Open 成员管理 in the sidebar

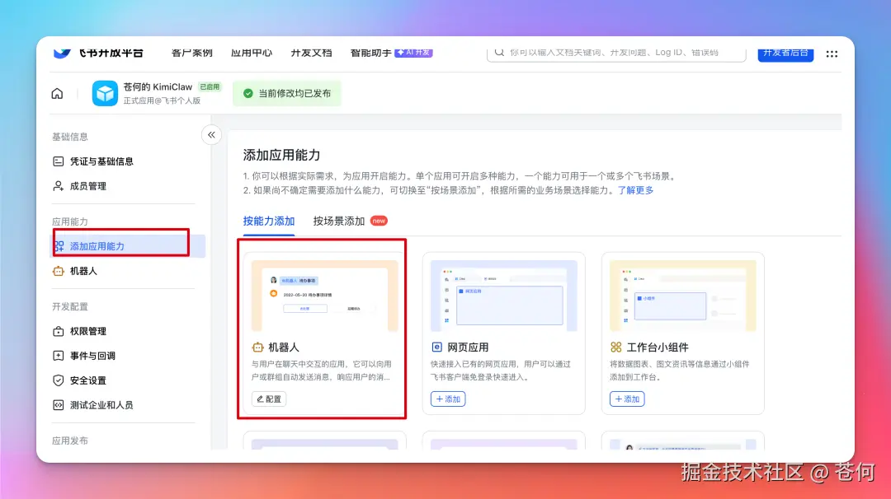(x=87, y=187)
